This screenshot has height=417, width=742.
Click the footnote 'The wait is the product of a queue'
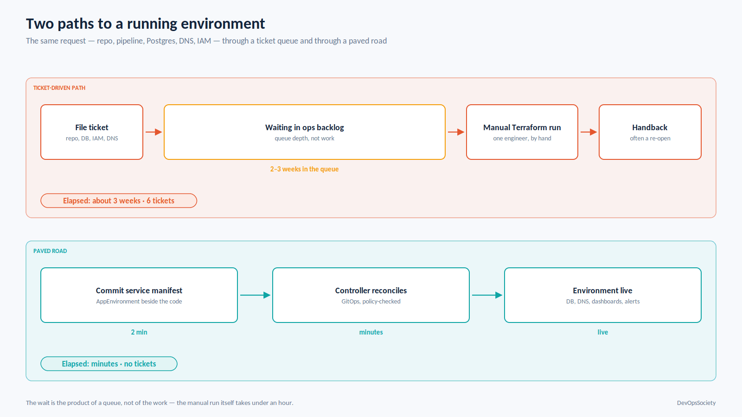coord(160,403)
